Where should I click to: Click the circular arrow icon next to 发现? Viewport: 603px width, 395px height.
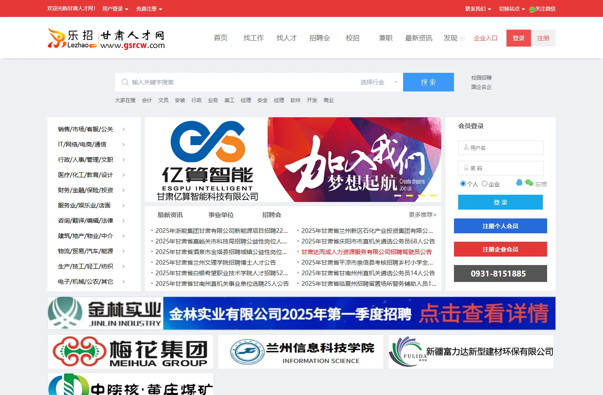coord(462,39)
